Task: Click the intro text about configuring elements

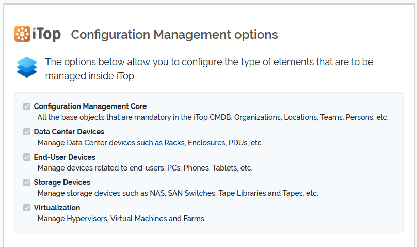Action: (x=209, y=69)
